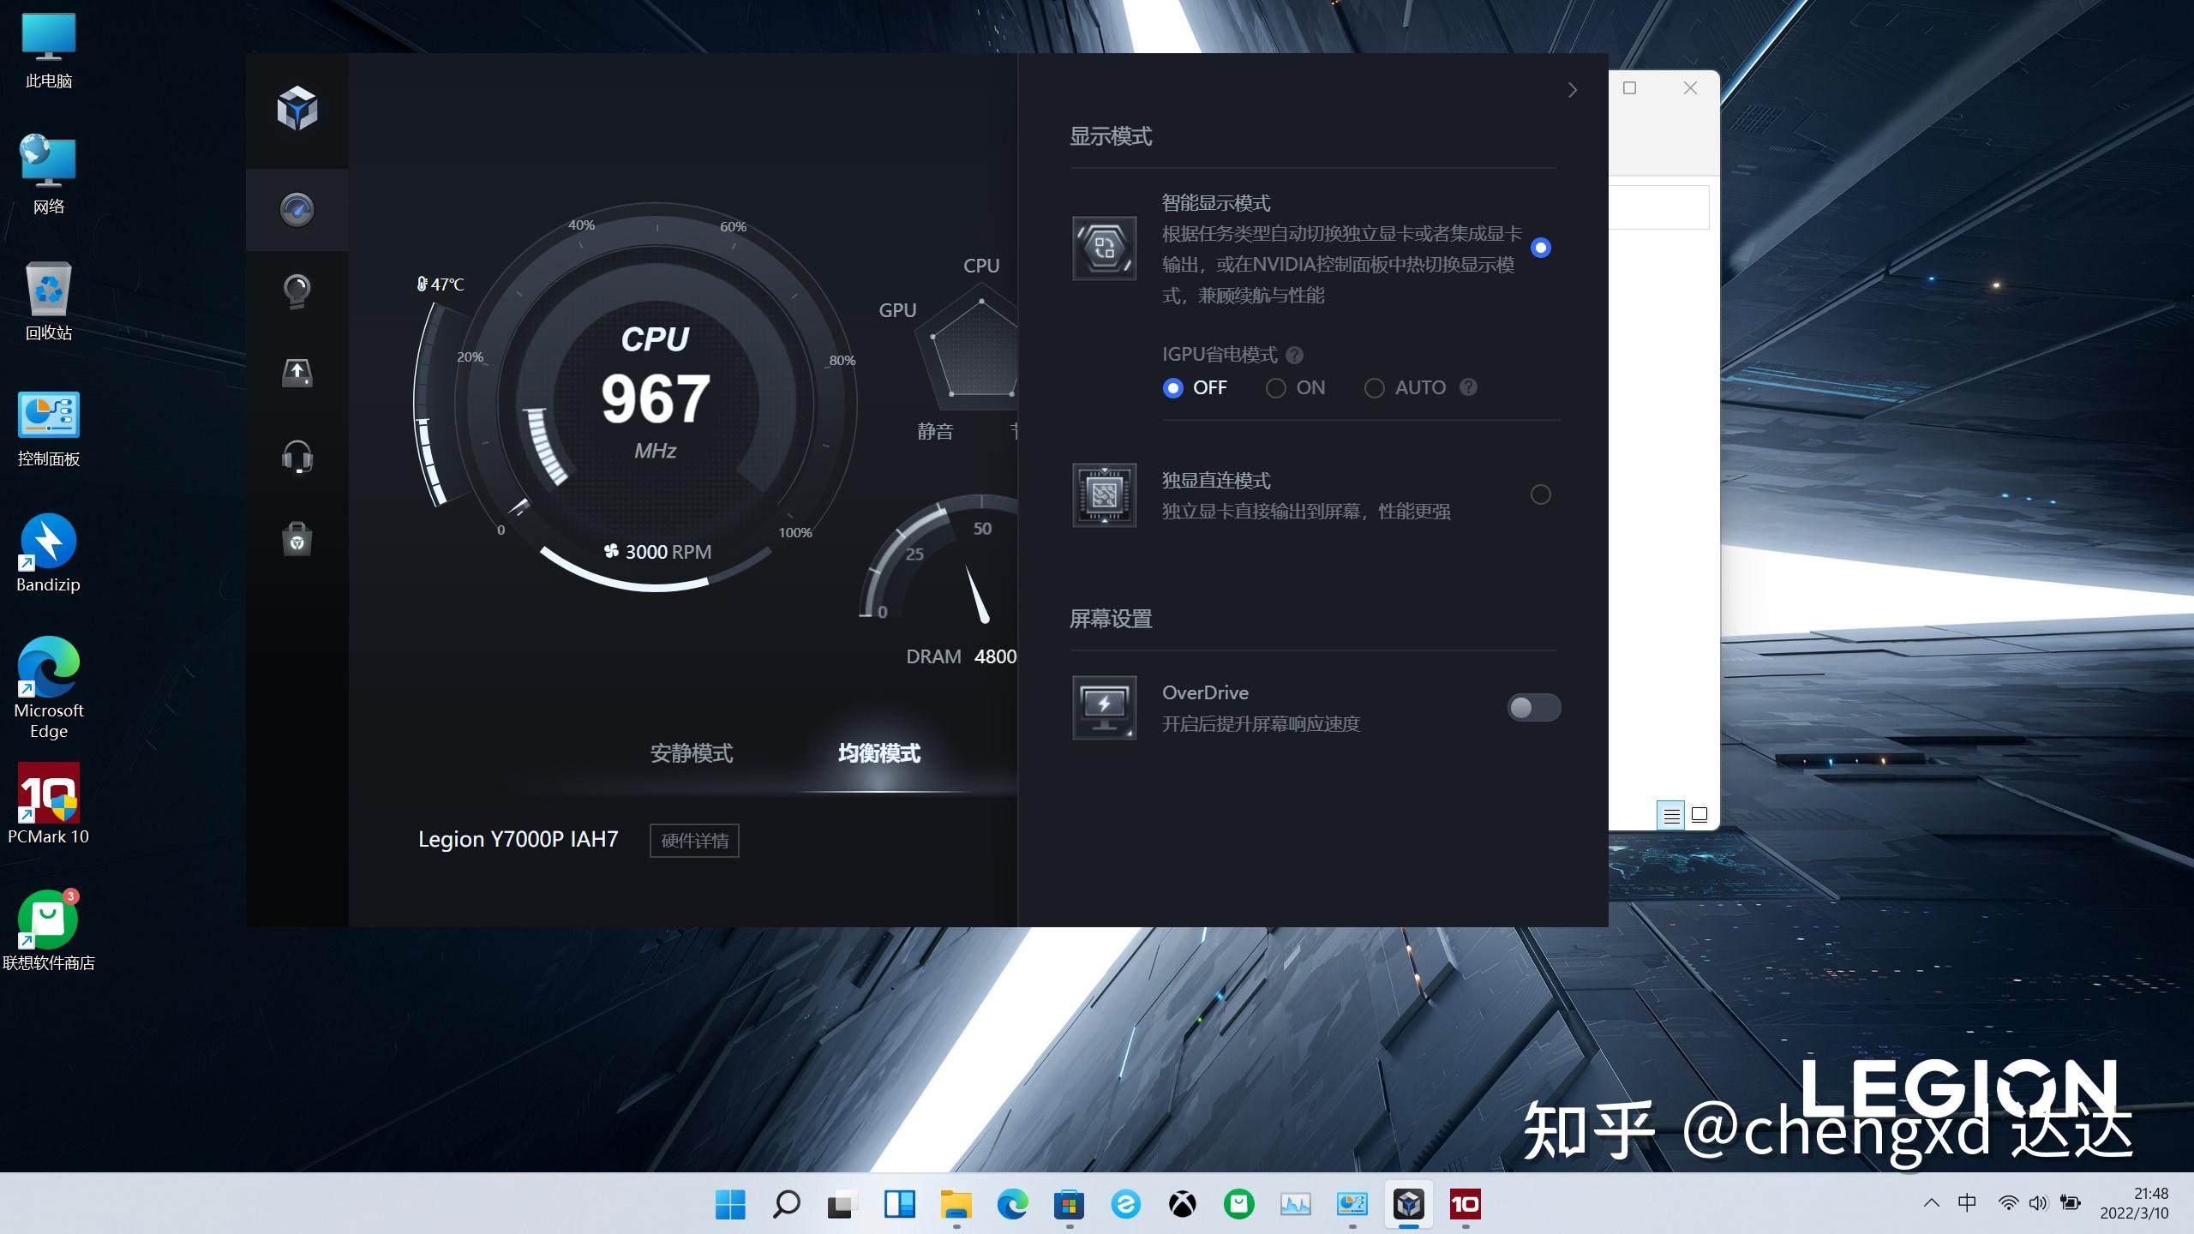
Task: Click the 静音 label on radar chart
Action: tap(935, 431)
